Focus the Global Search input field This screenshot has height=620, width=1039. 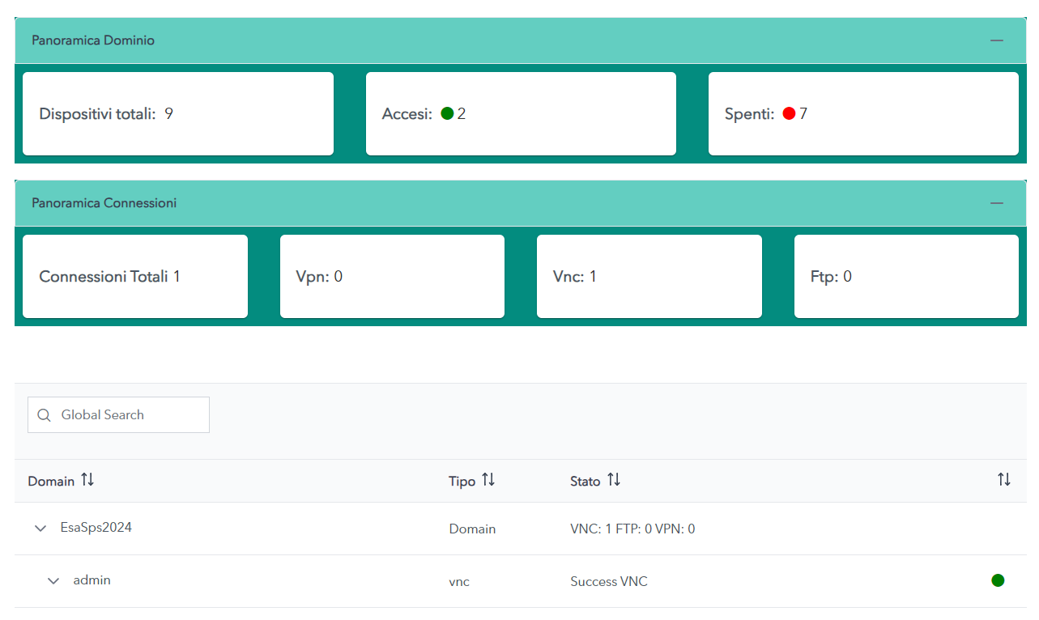(130, 415)
